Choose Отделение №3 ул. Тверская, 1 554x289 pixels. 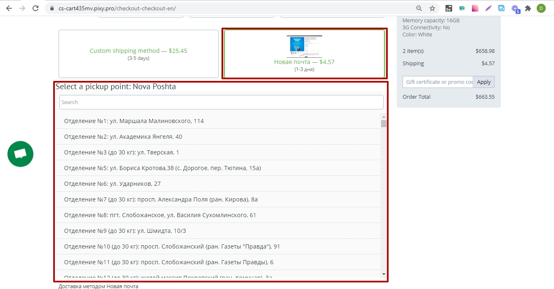click(x=218, y=152)
